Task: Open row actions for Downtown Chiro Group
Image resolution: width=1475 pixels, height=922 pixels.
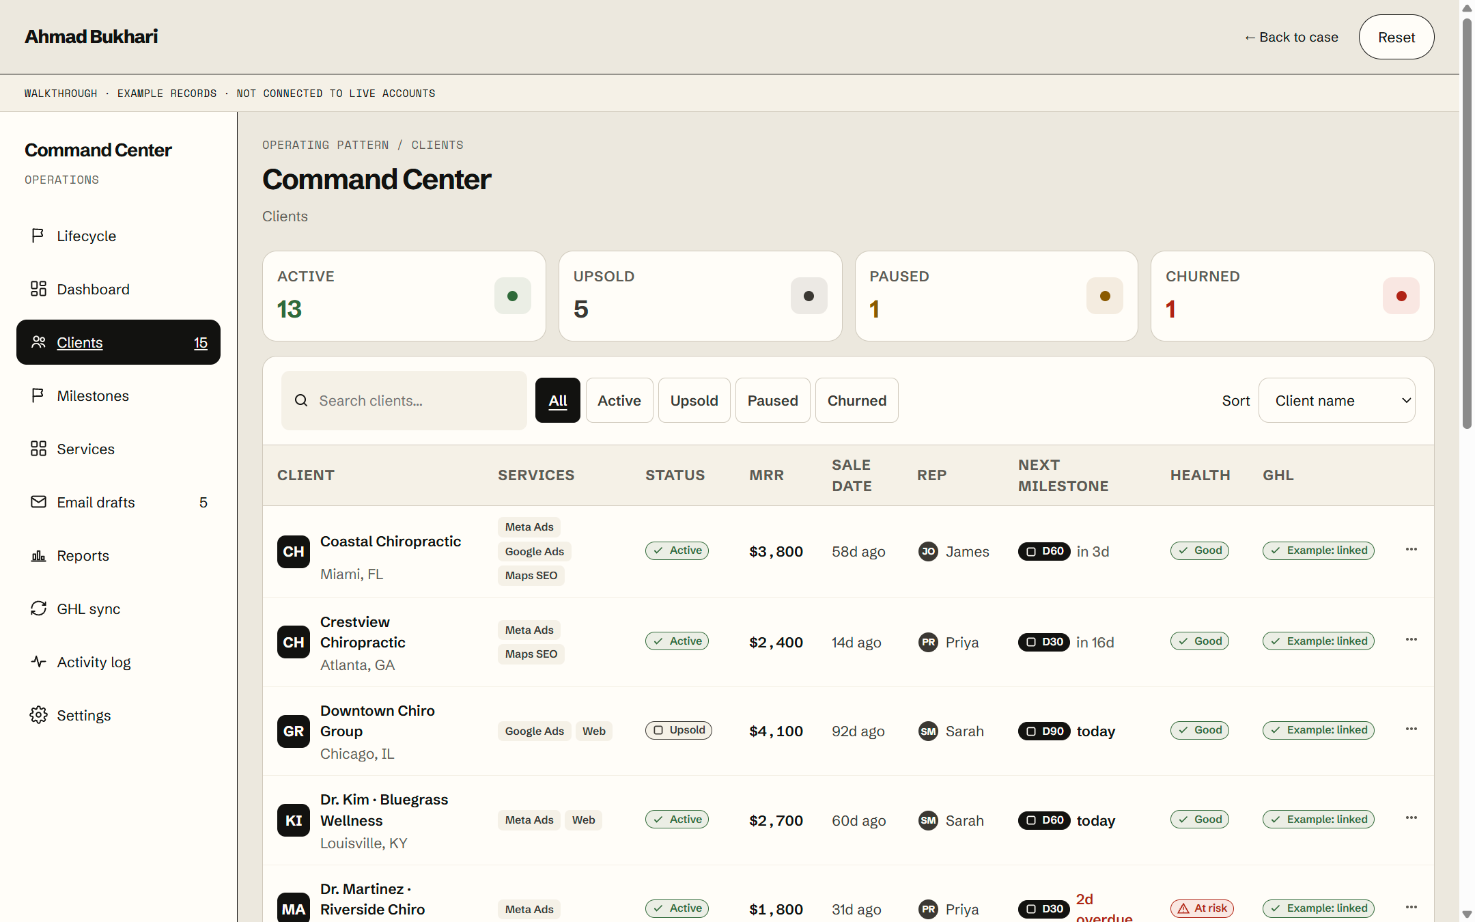Action: [x=1411, y=729]
